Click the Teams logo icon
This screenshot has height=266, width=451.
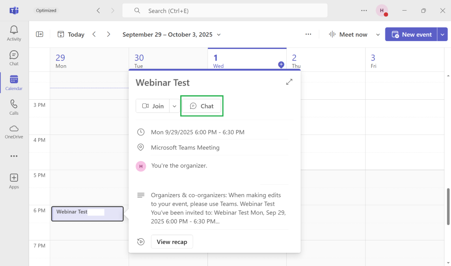tap(14, 11)
